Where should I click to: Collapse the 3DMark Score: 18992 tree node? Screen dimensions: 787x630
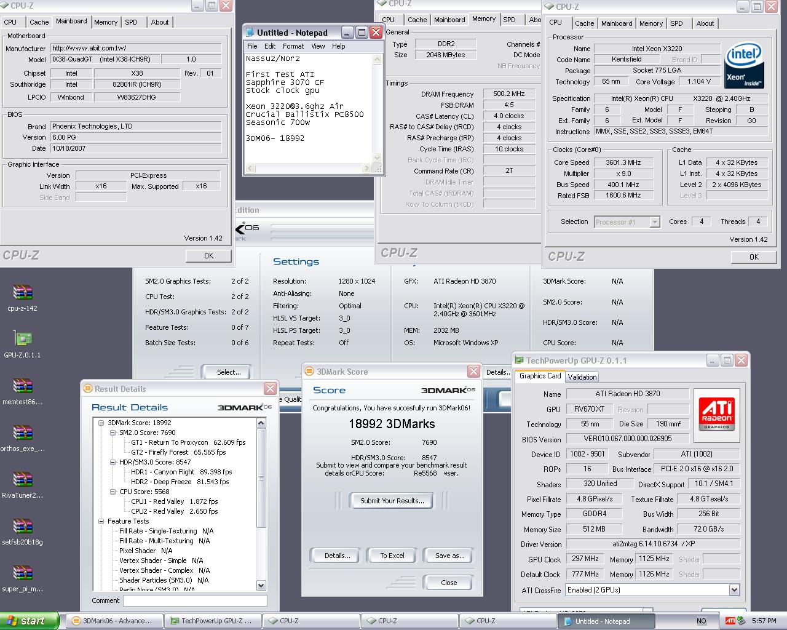click(x=101, y=423)
